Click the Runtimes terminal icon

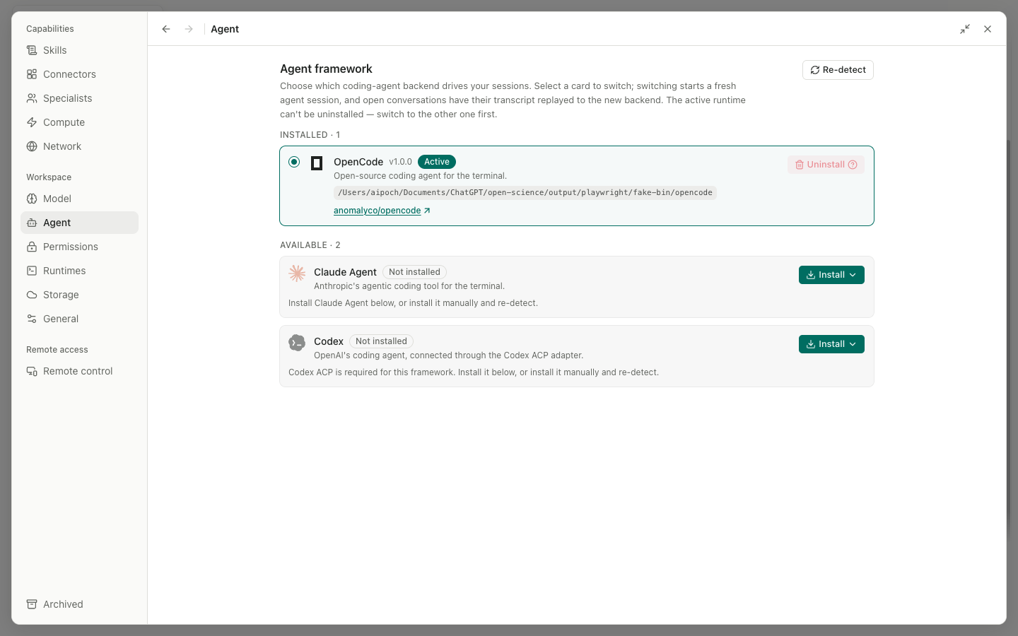click(x=32, y=271)
